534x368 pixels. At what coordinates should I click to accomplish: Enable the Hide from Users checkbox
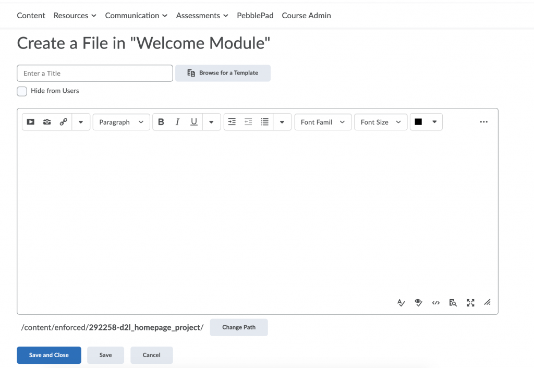tap(22, 91)
